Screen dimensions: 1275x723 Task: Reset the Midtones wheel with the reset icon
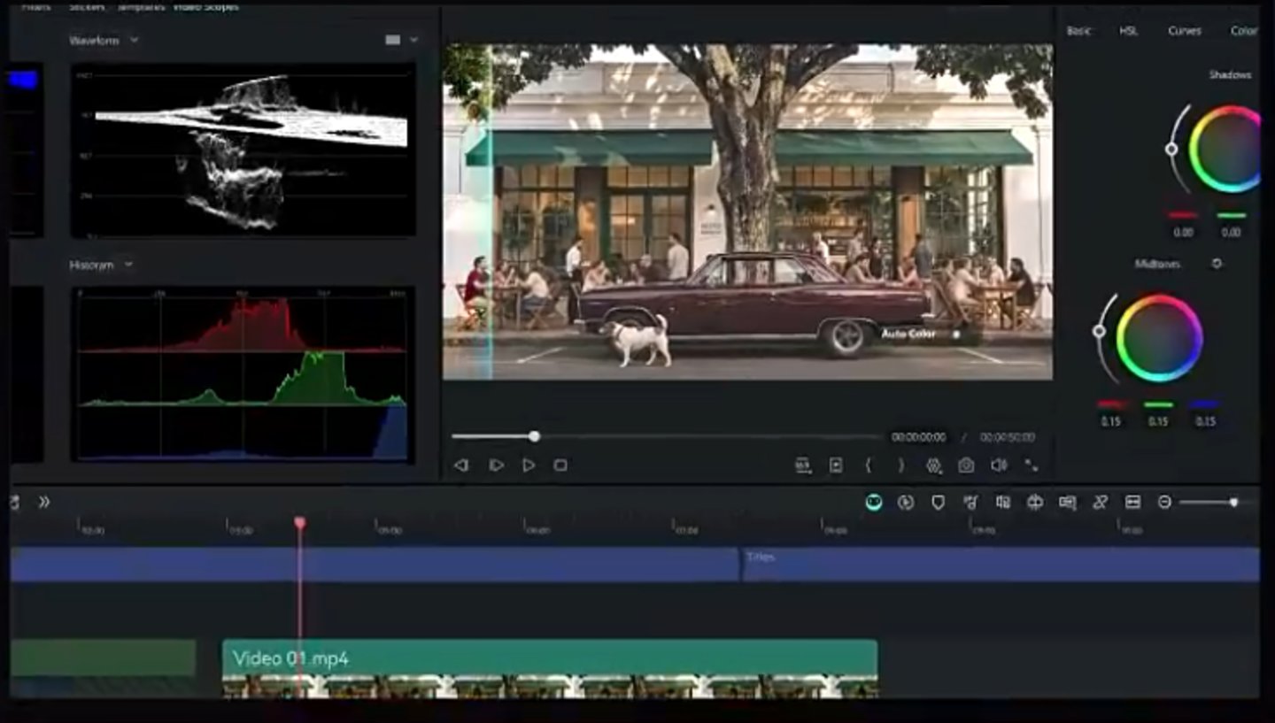coord(1217,264)
